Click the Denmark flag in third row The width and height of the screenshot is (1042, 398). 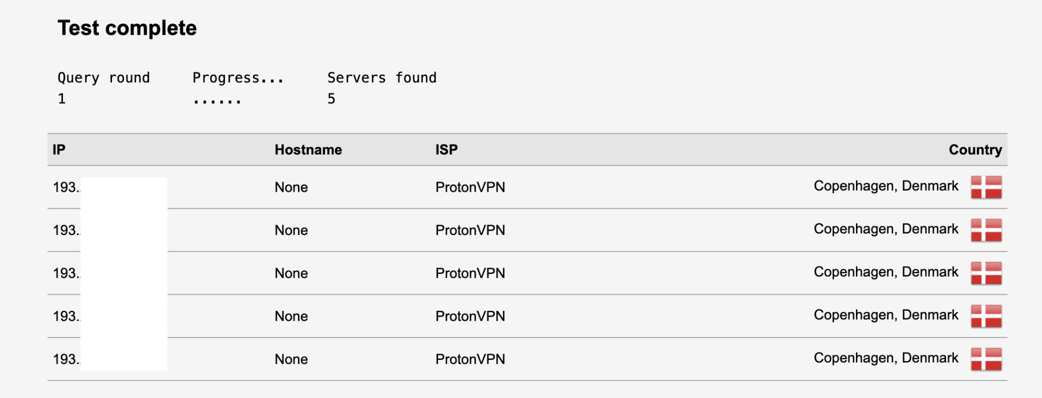click(x=986, y=273)
